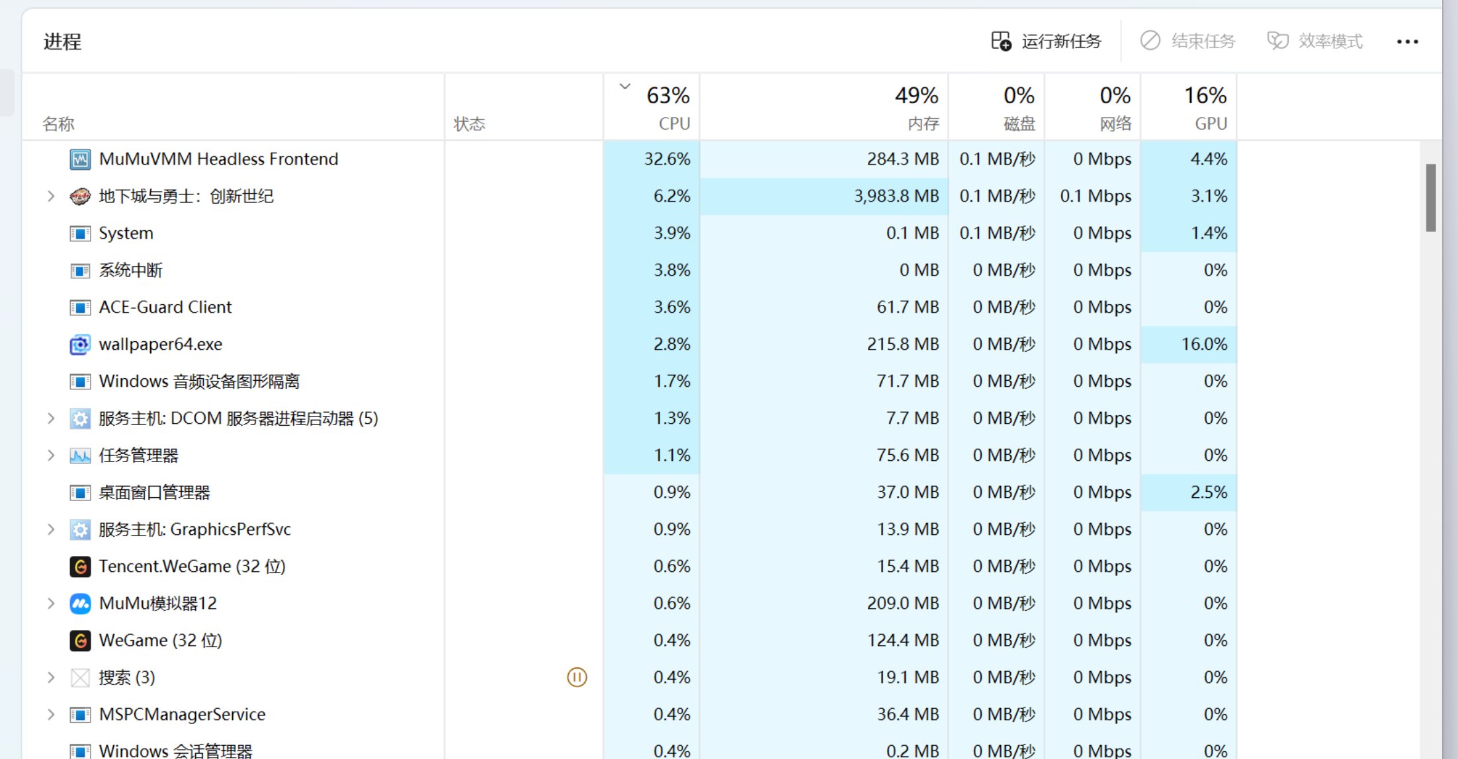Image resolution: width=1458 pixels, height=759 pixels.
Task: Click the 6.2% CPU value
Action: point(671,196)
